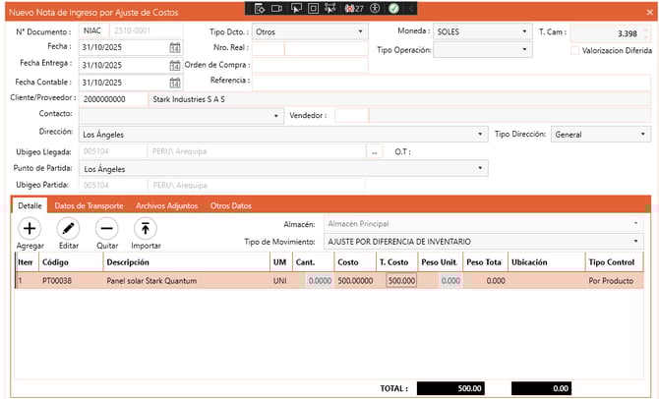
Task: Click the Importar upload icon
Action: click(x=146, y=228)
